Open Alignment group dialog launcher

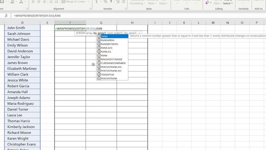91,9
